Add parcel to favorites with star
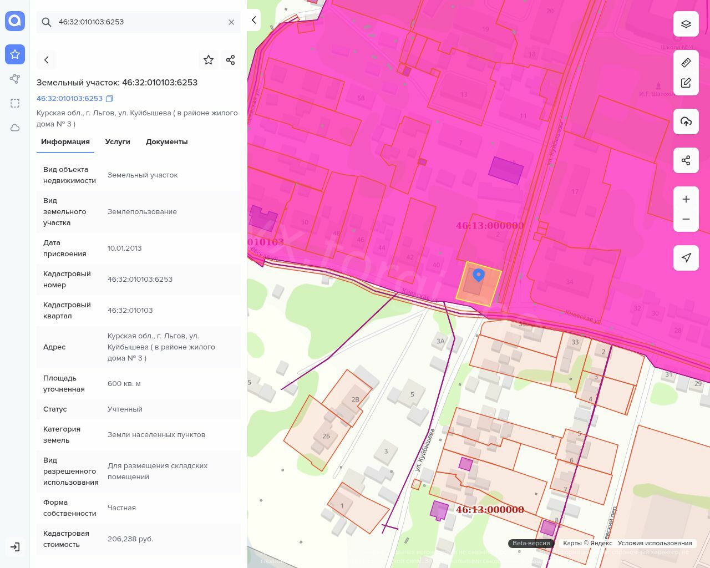The width and height of the screenshot is (710, 568). tap(209, 60)
